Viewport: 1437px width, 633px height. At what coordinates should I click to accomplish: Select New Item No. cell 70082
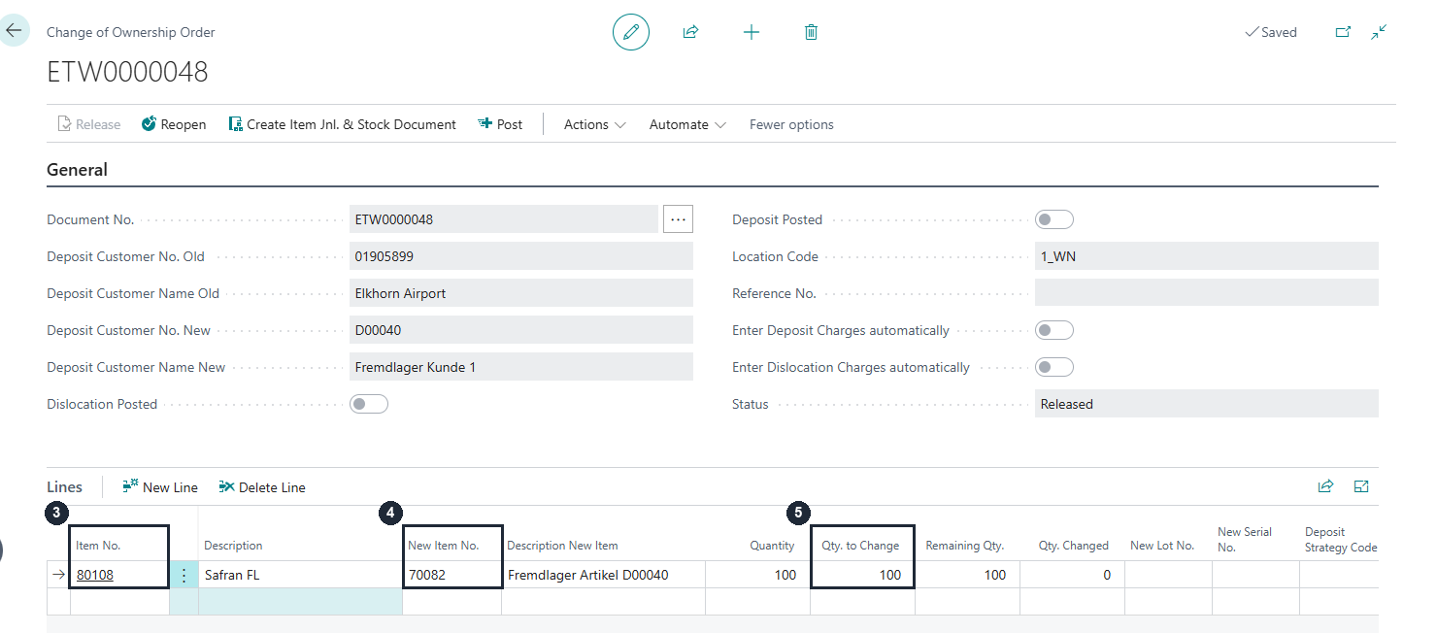[x=452, y=575]
